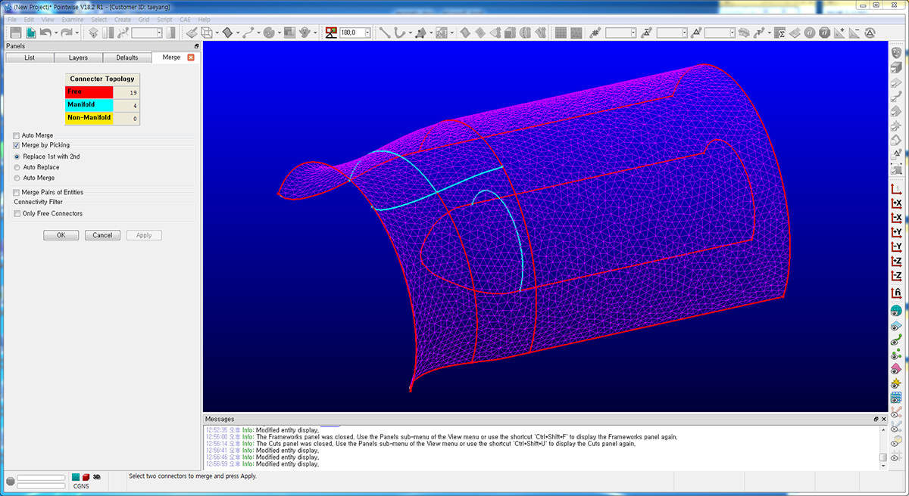The height and width of the screenshot is (496, 909).
Task: Expand the wireframe box tool dropdown arrow
Action: pyautogui.click(x=217, y=33)
